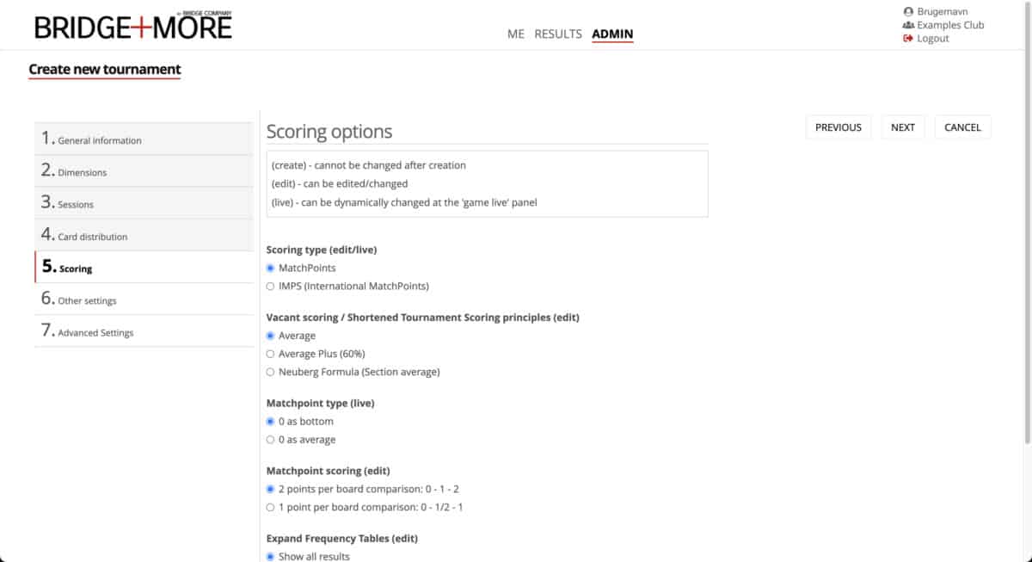The image size is (1032, 562).
Task: Choose Average Plus (60%) vacant scoring
Action: coord(271,354)
